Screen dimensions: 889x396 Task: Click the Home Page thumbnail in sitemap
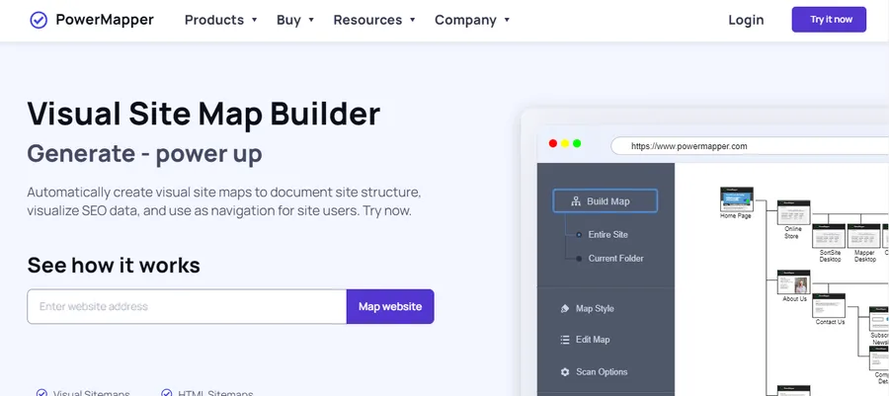click(x=736, y=199)
